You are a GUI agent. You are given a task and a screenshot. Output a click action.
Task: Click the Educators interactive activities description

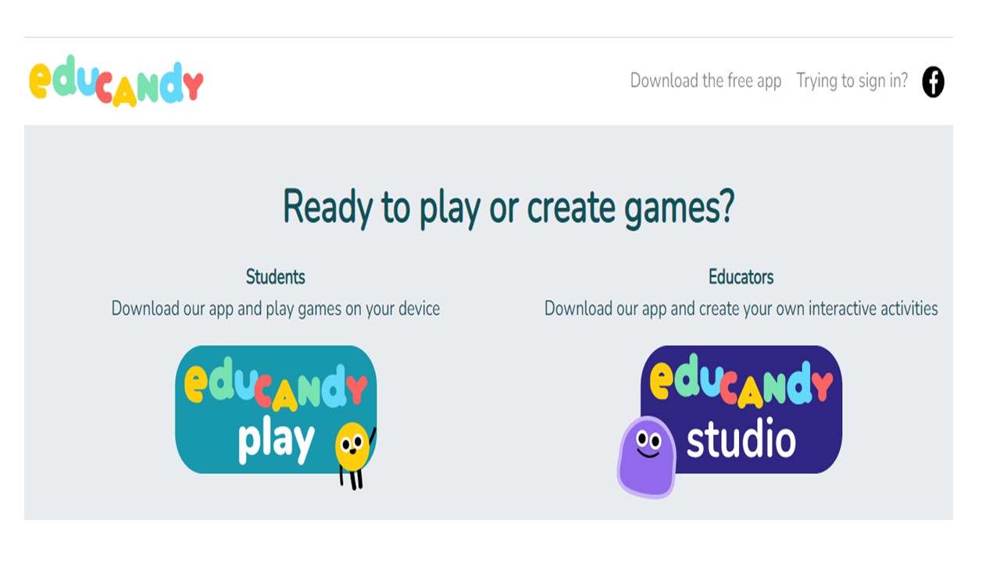[741, 309]
